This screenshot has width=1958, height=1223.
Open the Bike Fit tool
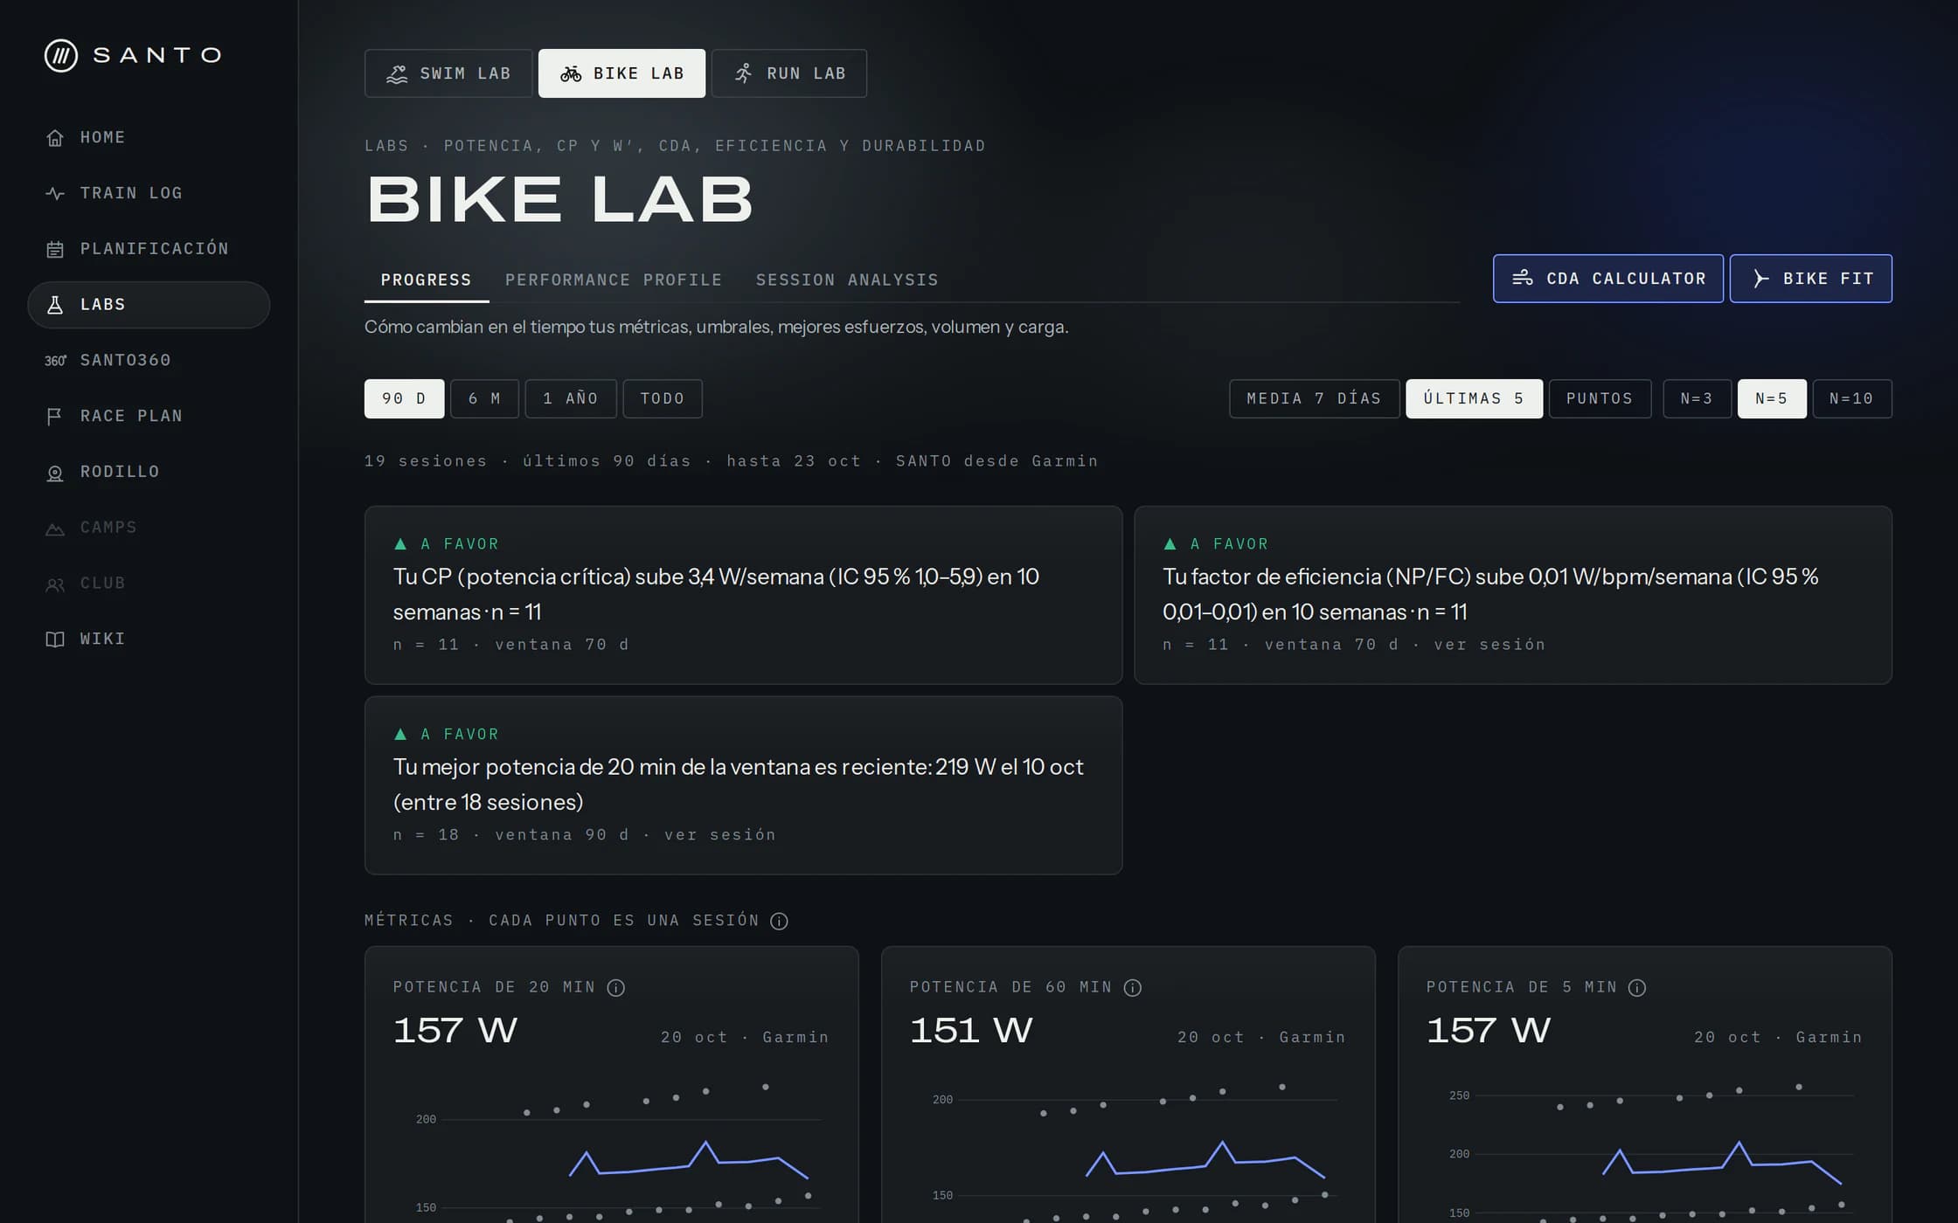pos(1811,279)
